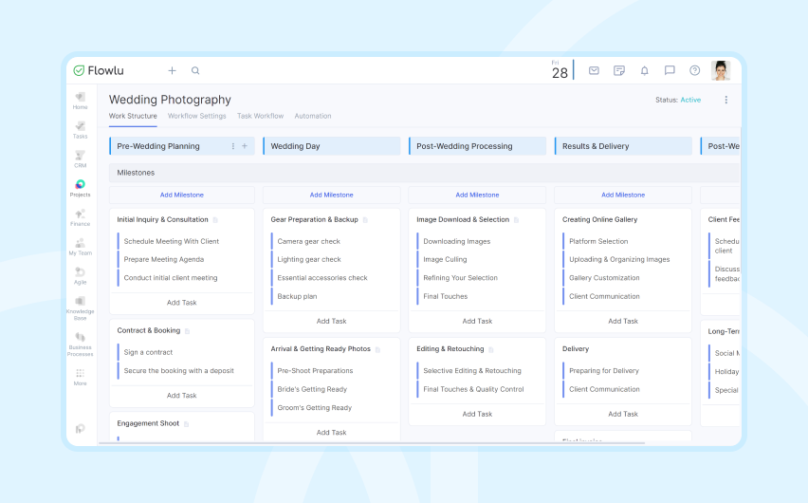Image resolution: width=808 pixels, height=503 pixels.
Task: Click Add Milestone under Wedding Day
Action: (x=331, y=195)
